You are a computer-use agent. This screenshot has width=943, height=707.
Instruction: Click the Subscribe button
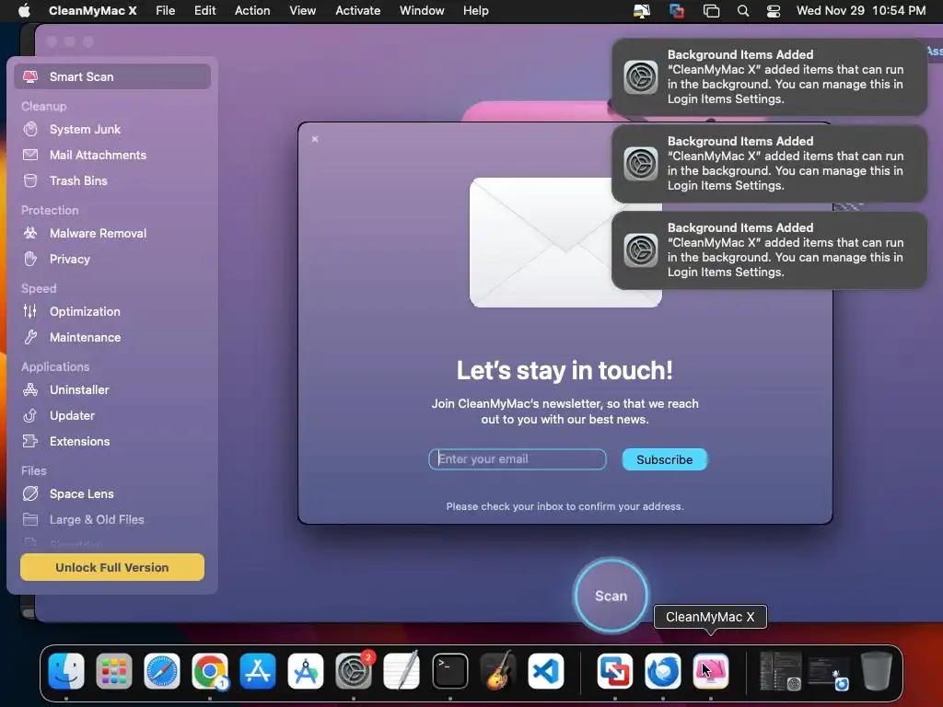point(665,459)
